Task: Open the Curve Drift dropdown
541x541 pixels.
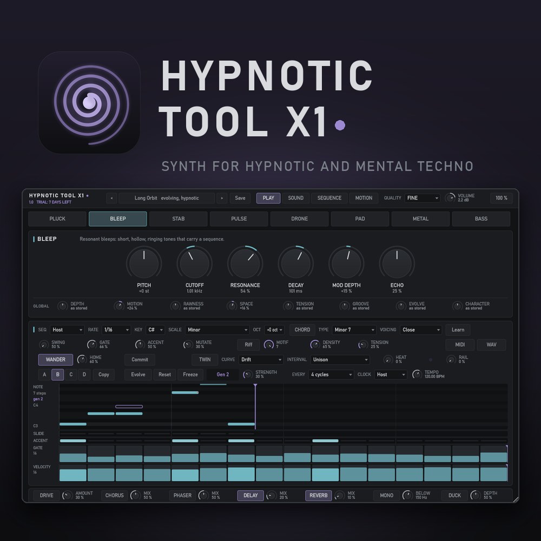Action: (x=261, y=360)
